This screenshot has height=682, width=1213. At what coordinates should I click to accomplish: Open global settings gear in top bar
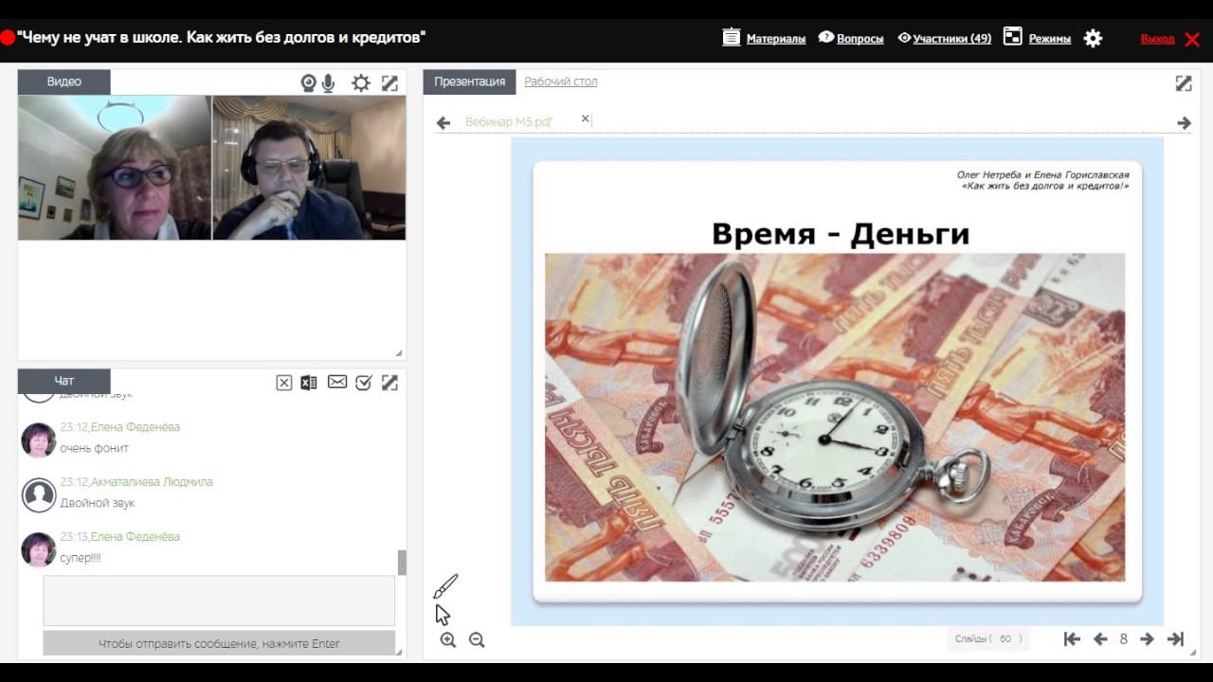(x=1093, y=38)
